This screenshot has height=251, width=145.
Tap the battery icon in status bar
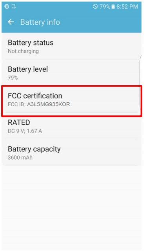click(113, 7)
